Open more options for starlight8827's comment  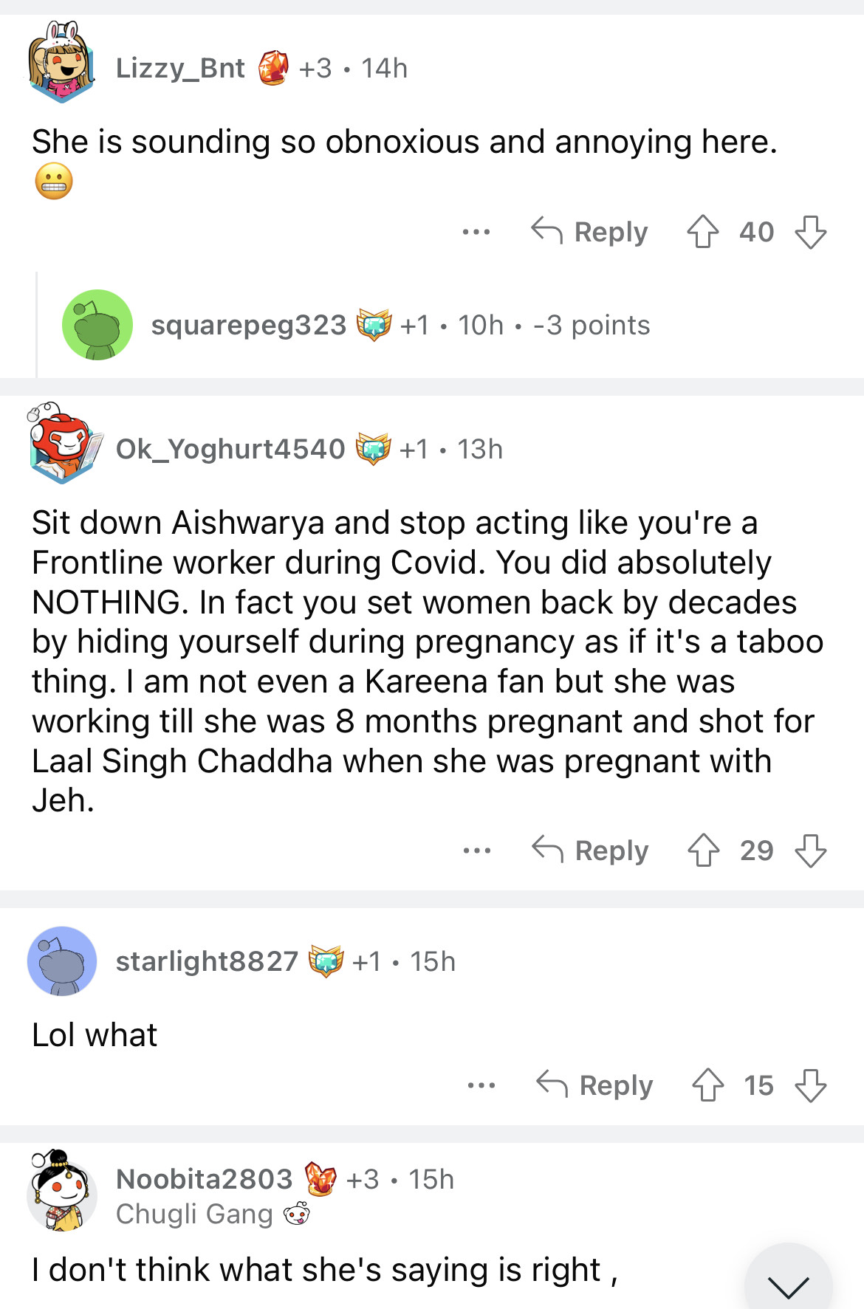pos(481,1085)
